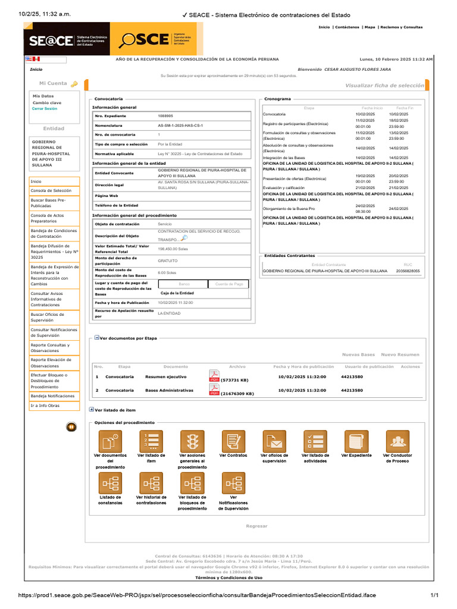Open Bandeja Notificaciones in sidebar menu
Viewport: 457px width, 609px height.
(x=54, y=396)
